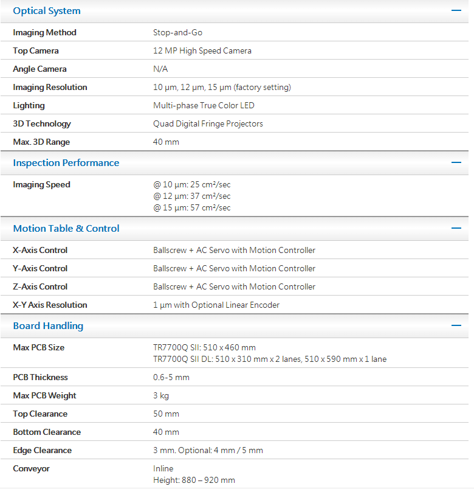Select the Top Camera row label
Image resolution: width=474 pixels, height=489 pixels.
pos(36,50)
